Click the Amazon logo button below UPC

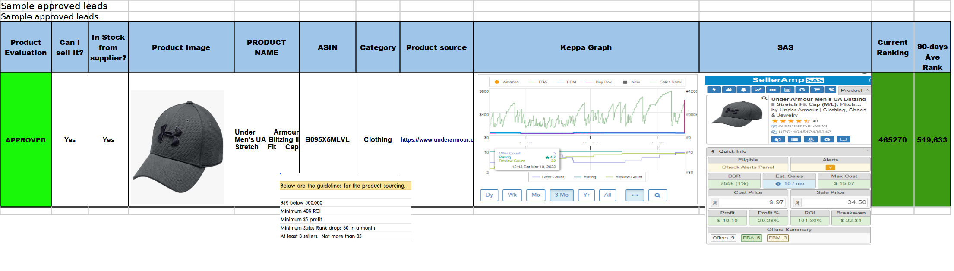point(811,139)
